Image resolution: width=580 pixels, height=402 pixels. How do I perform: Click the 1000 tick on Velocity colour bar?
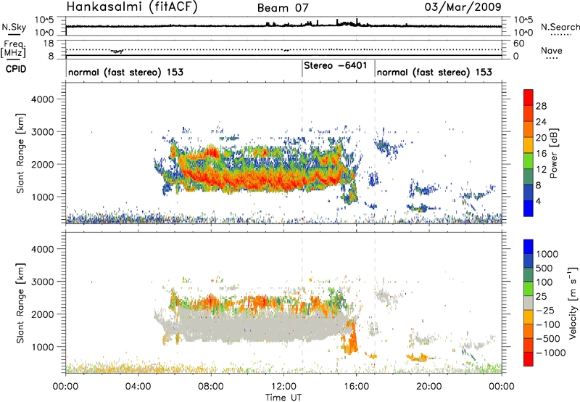click(547, 254)
